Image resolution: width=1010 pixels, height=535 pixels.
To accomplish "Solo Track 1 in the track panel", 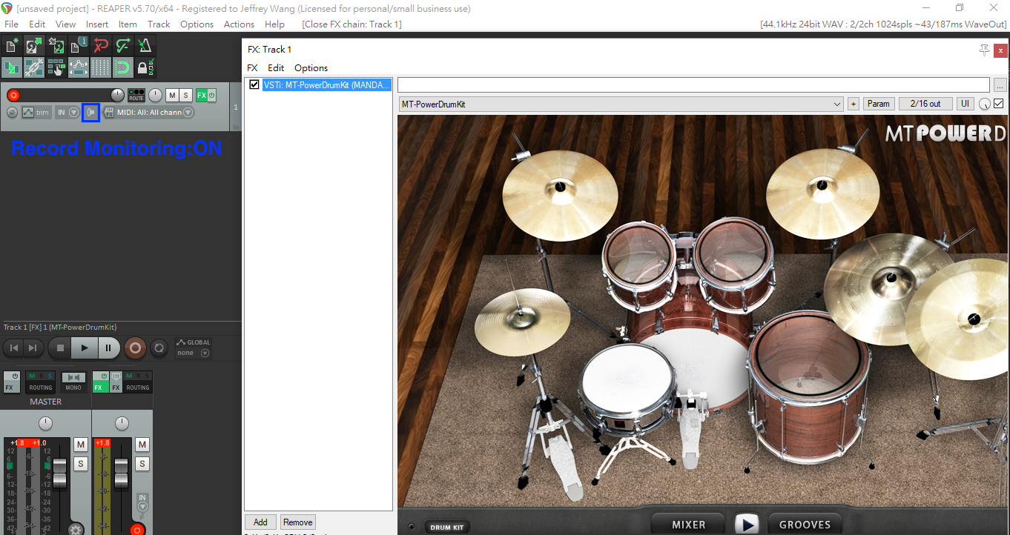I will pyautogui.click(x=185, y=95).
